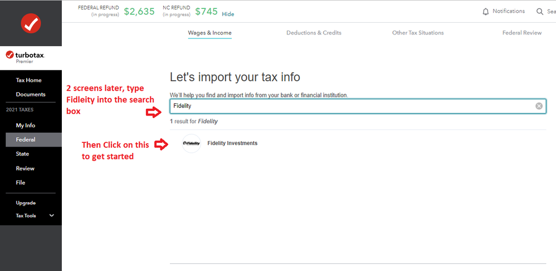The image size is (556, 271).
Task: Go to Other Tax Situations tab
Action: click(x=418, y=33)
